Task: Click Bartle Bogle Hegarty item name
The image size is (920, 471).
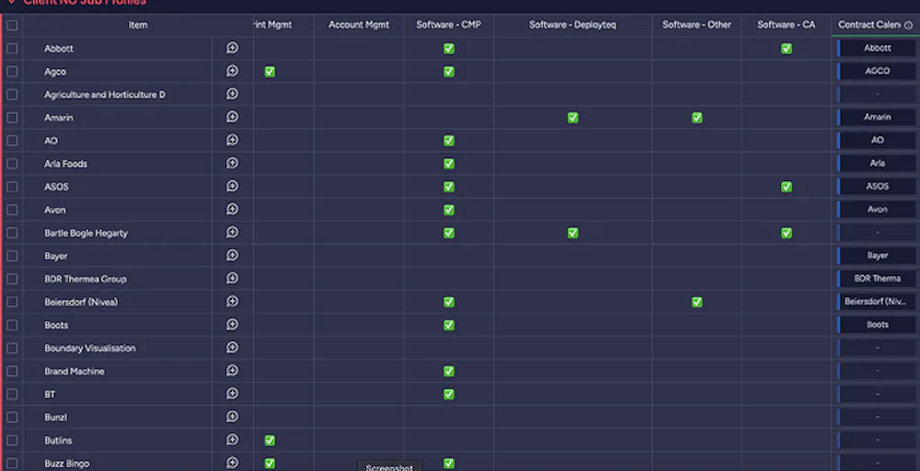Action: [x=86, y=233]
